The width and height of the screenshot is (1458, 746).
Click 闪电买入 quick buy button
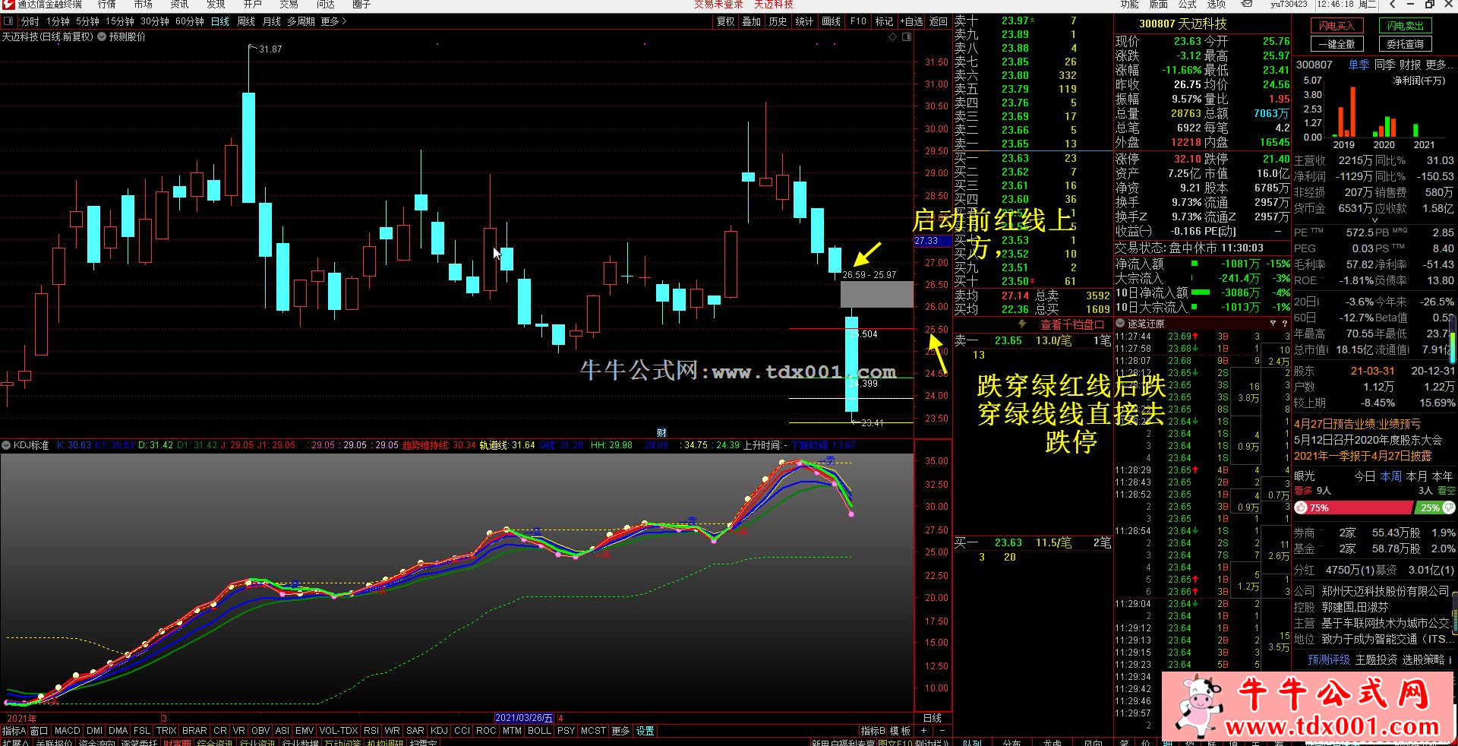(1336, 26)
